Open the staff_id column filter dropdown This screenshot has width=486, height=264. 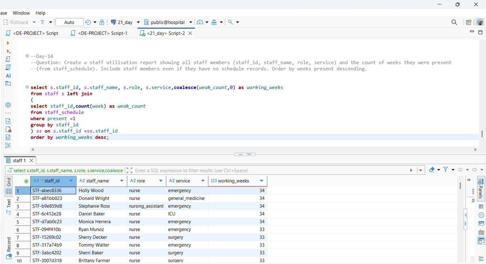coord(71,181)
